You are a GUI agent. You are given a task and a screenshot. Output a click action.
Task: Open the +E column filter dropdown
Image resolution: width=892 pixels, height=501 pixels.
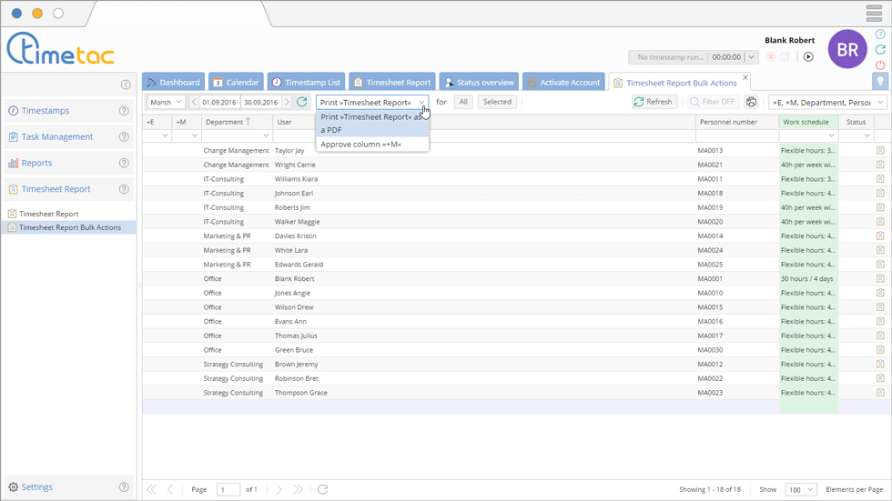(165, 135)
